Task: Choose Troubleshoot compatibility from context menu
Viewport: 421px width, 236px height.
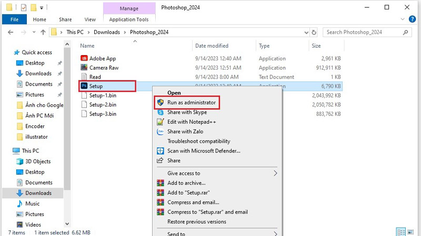Action: pos(199,141)
